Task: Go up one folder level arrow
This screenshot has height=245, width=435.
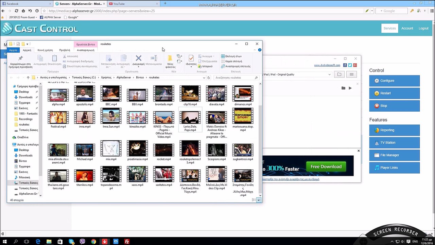Action: pyautogui.click(x=28, y=78)
